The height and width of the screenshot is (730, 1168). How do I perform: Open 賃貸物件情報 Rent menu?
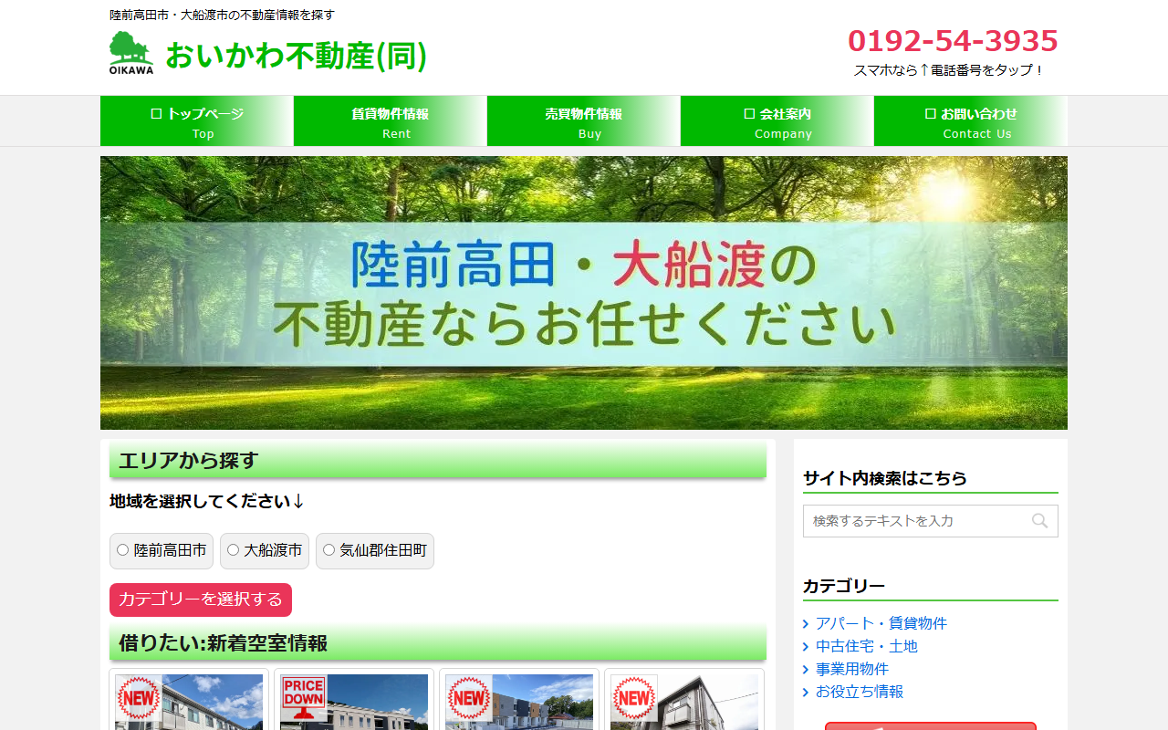point(391,121)
